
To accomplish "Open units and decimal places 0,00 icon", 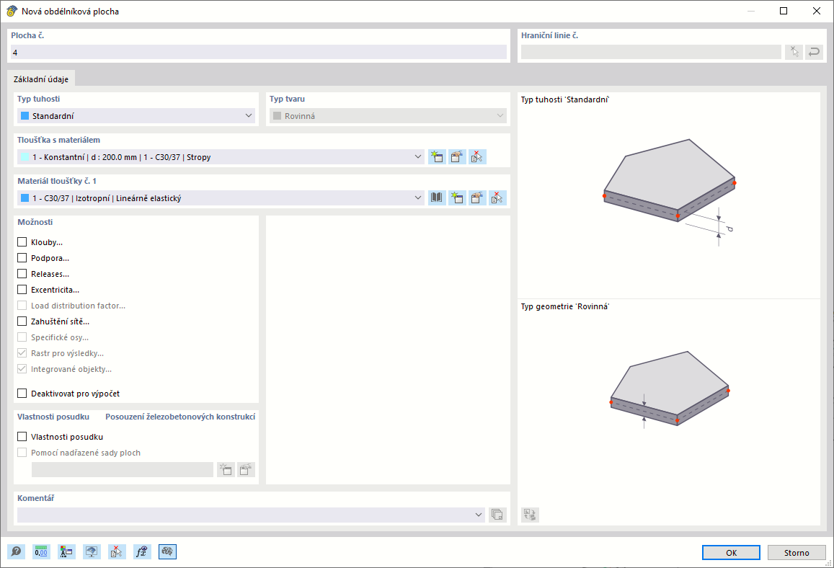I will (41, 552).
